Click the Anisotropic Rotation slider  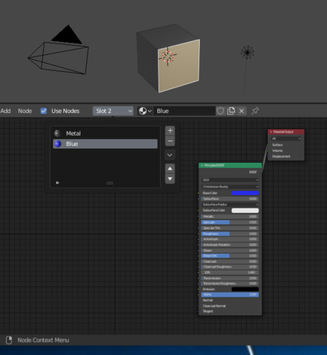(x=230, y=245)
